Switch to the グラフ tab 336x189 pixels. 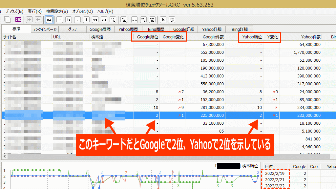pos(72,29)
